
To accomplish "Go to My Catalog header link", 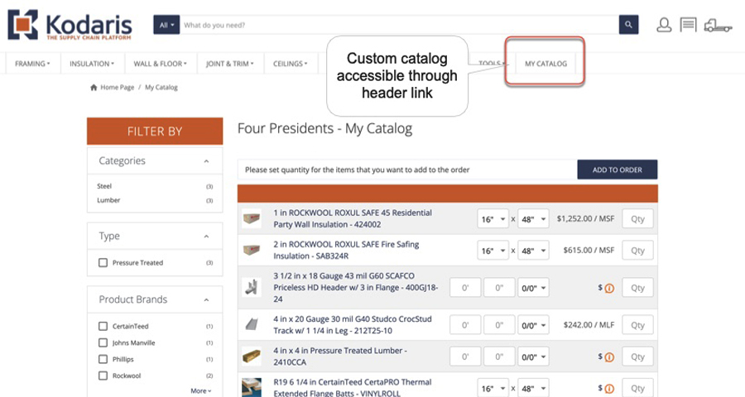I will 546,64.
